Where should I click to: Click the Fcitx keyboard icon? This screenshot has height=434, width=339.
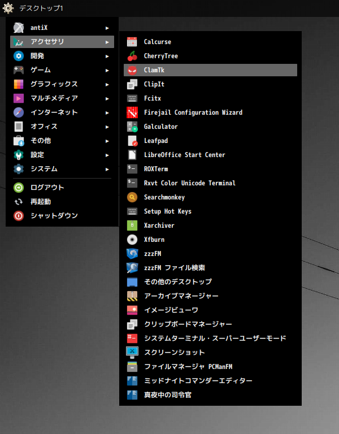132,98
